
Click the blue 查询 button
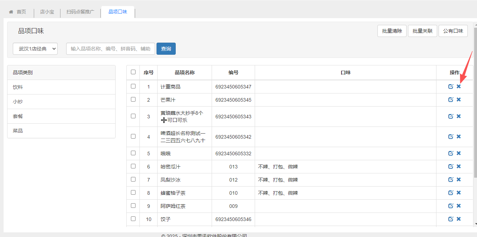tap(166, 49)
